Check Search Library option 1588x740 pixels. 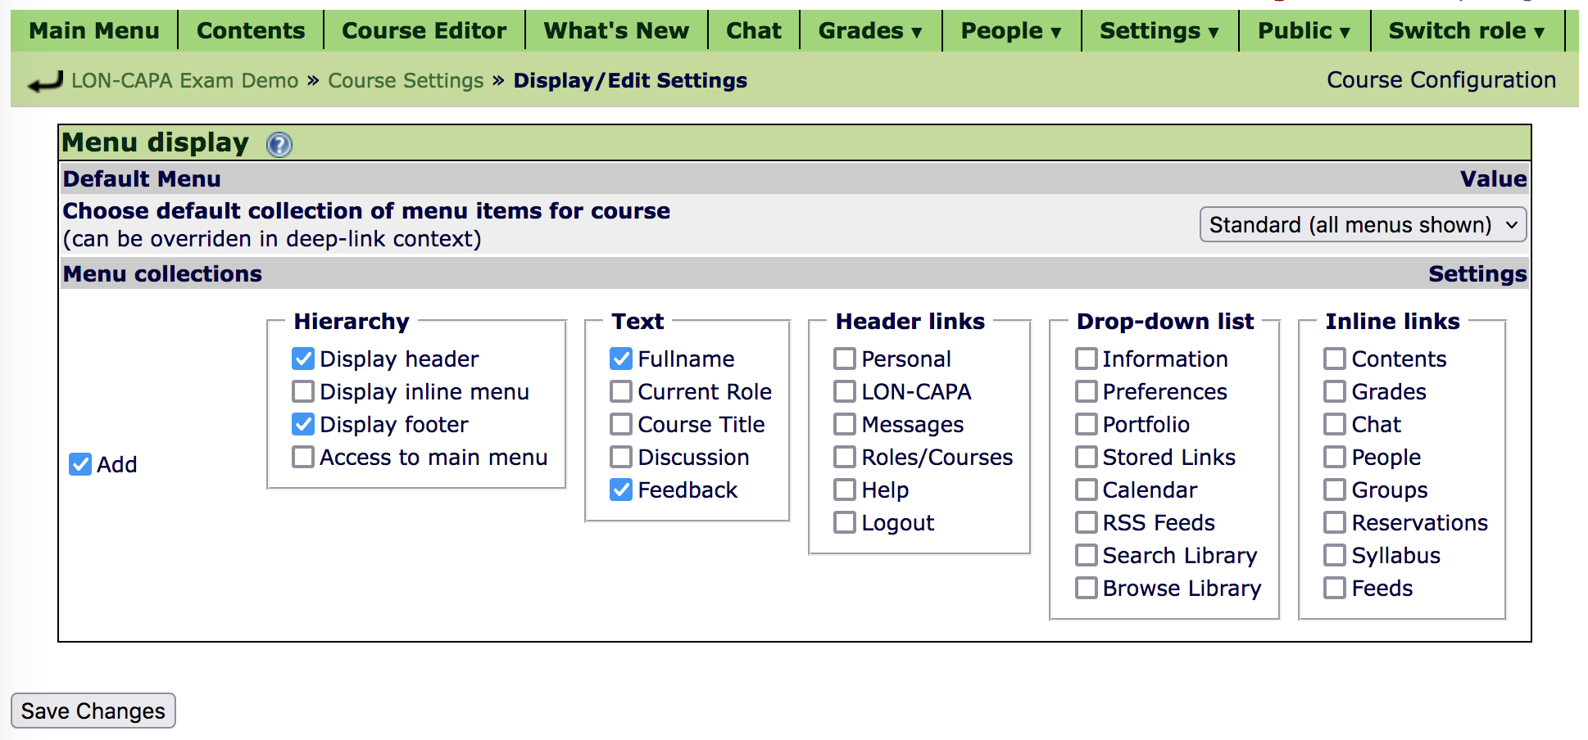(1087, 555)
